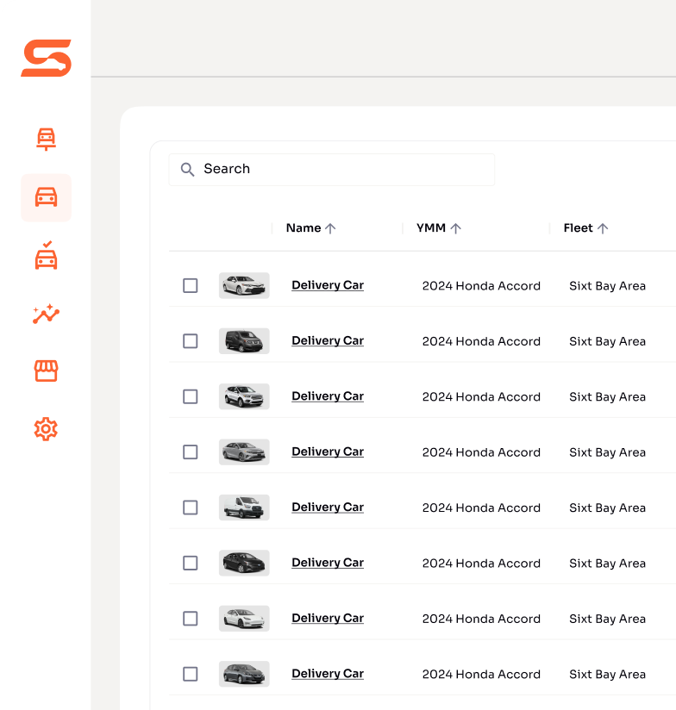Click the white sedan thumbnail
676x710 pixels.
point(244,286)
